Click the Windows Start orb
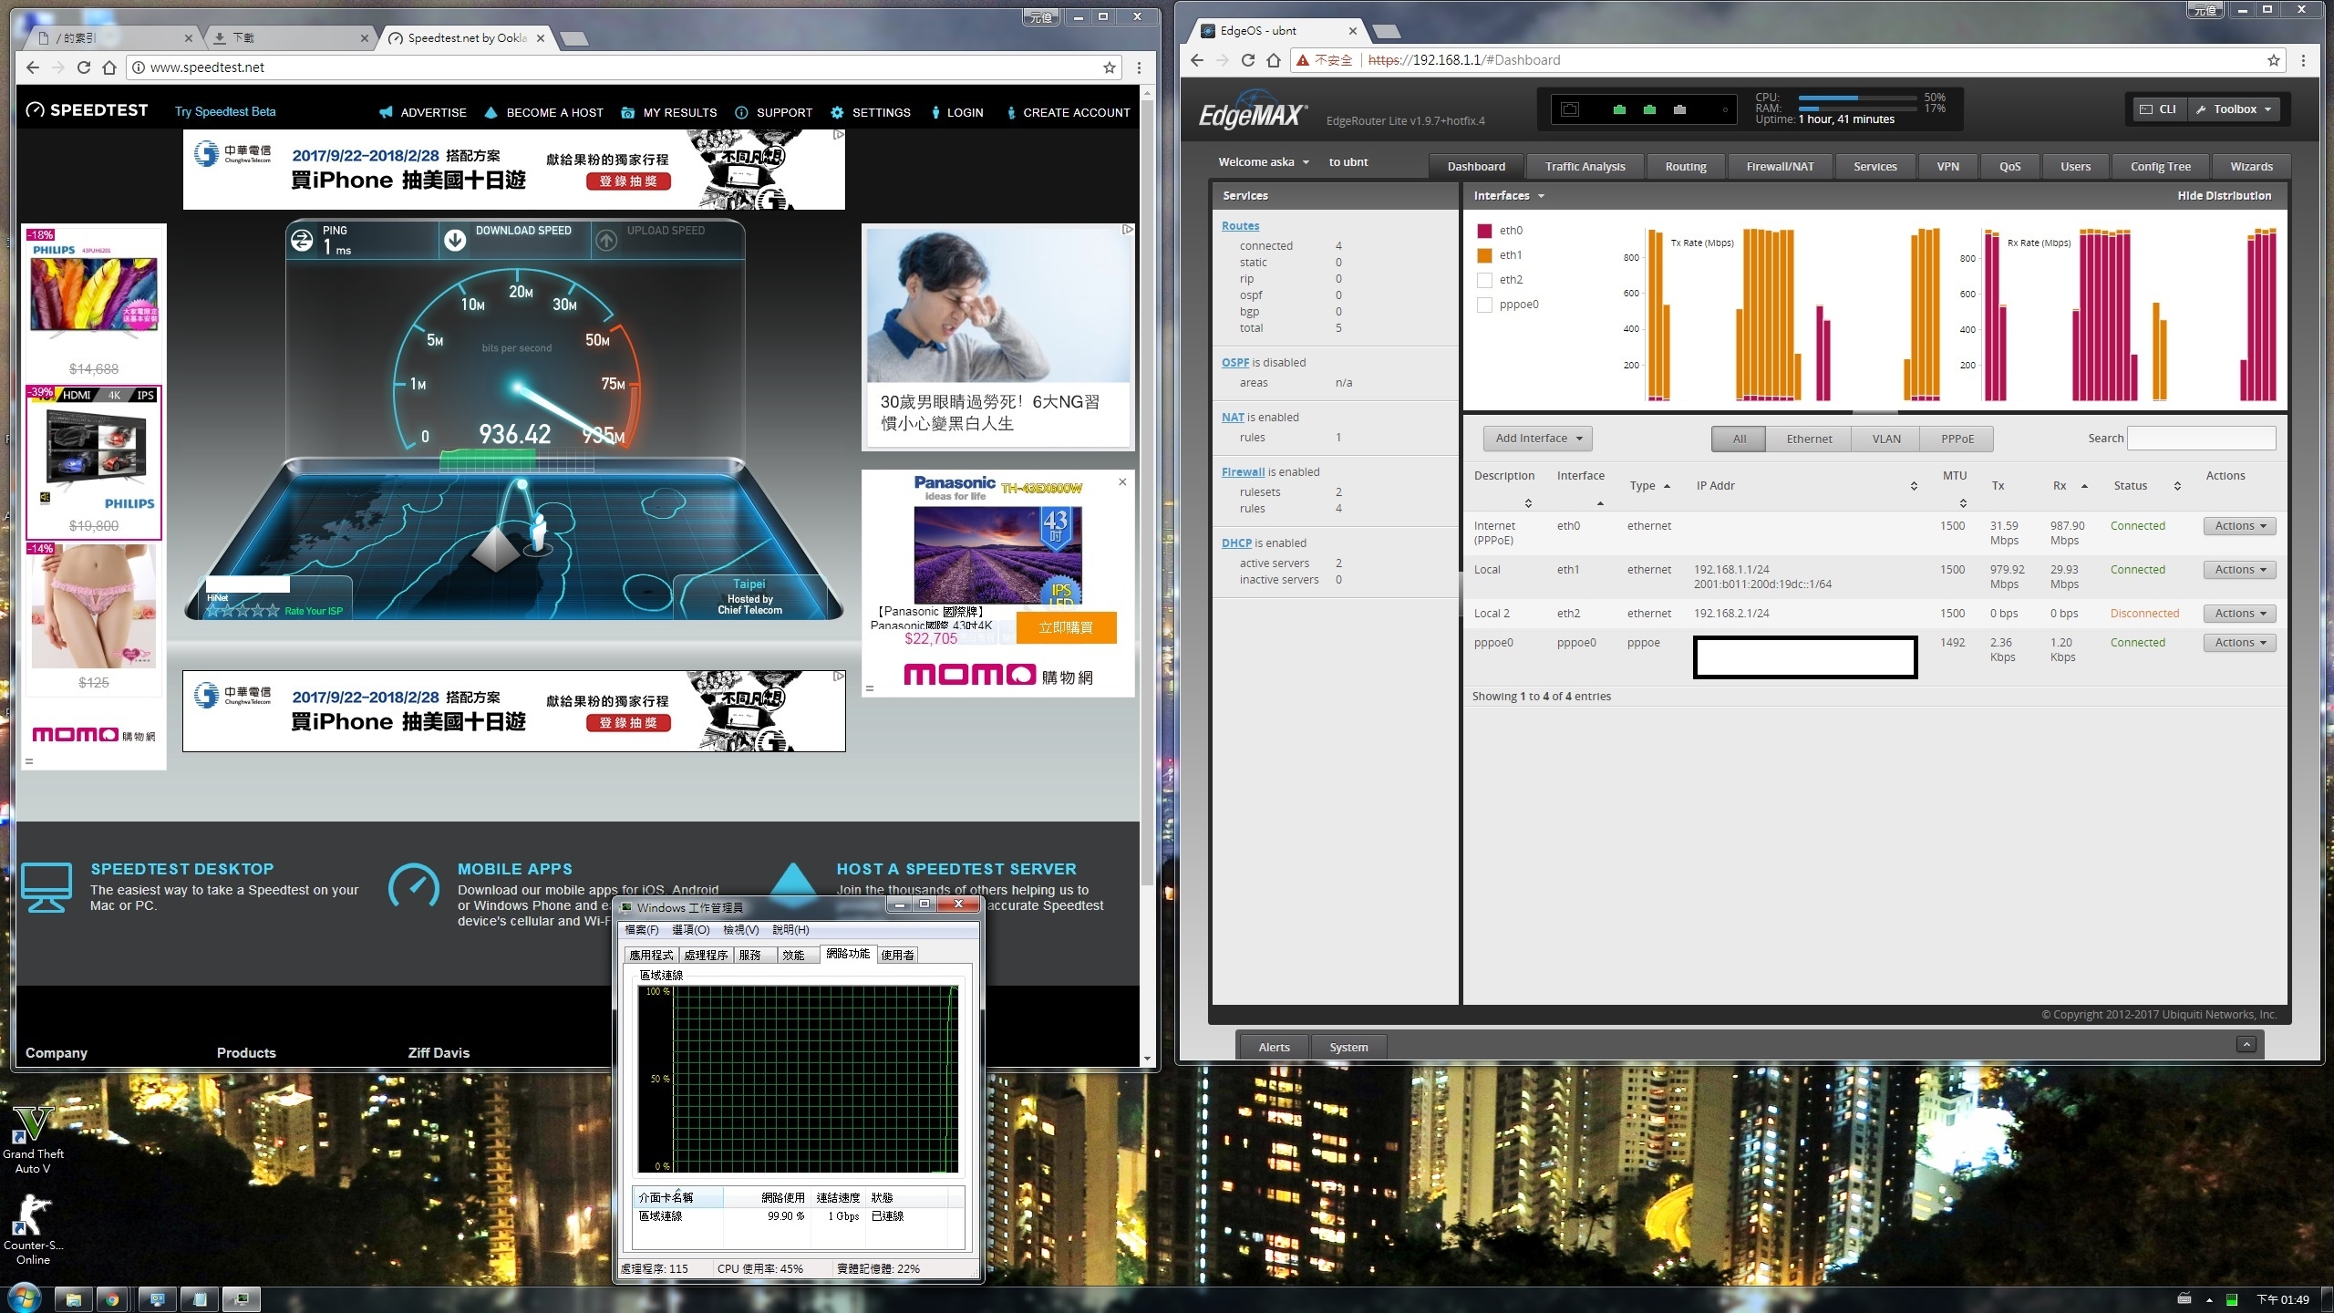 [25, 1298]
